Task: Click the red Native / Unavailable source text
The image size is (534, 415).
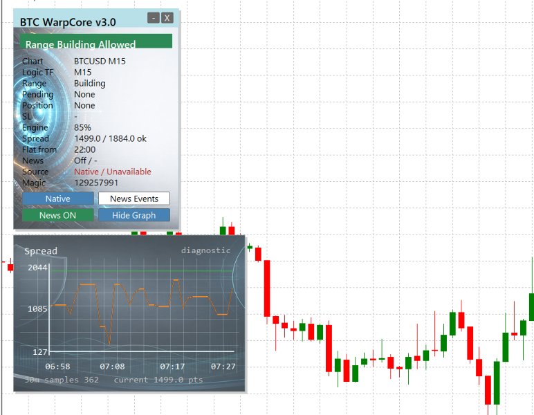Action: tap(113, 172)
